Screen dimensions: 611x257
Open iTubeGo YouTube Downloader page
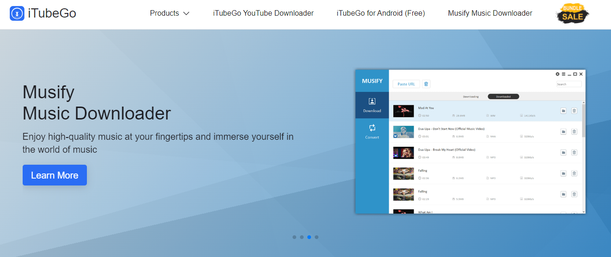tap(263, 13)
